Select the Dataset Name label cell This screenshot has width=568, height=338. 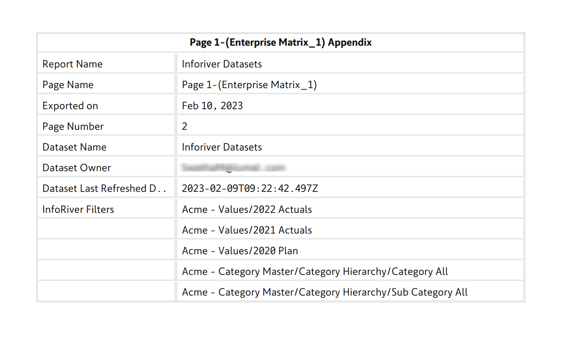tap(74, 147)
